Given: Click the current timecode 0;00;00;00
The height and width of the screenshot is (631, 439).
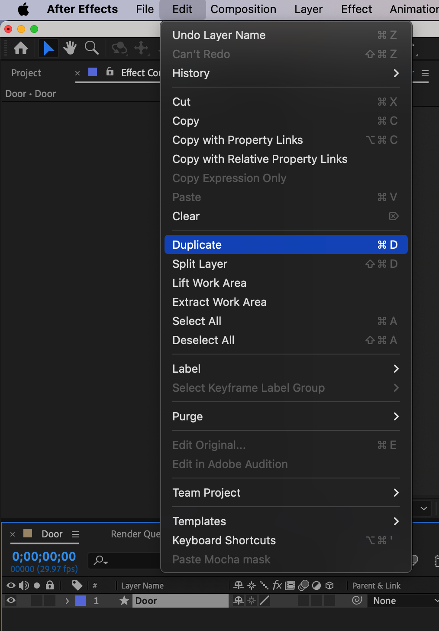Looking at the screenshot, I should (44, 556).
